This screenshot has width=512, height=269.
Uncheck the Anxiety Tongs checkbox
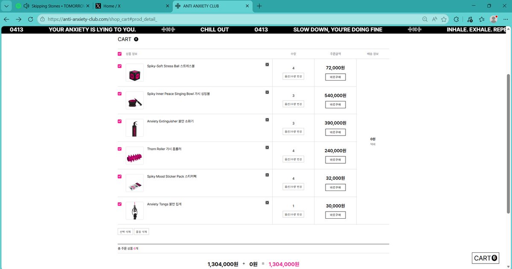pos(119,204)
